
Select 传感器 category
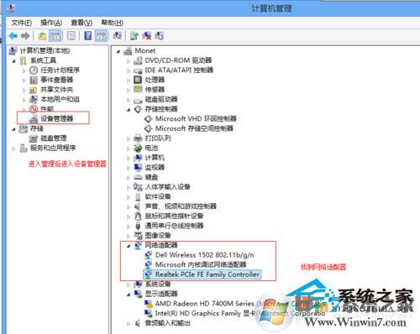pyautogui.click(x=155, y=90)
